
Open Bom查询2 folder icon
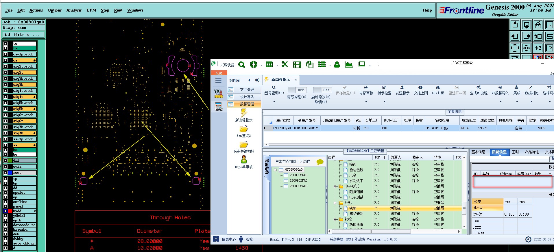(x=244, y=129)
